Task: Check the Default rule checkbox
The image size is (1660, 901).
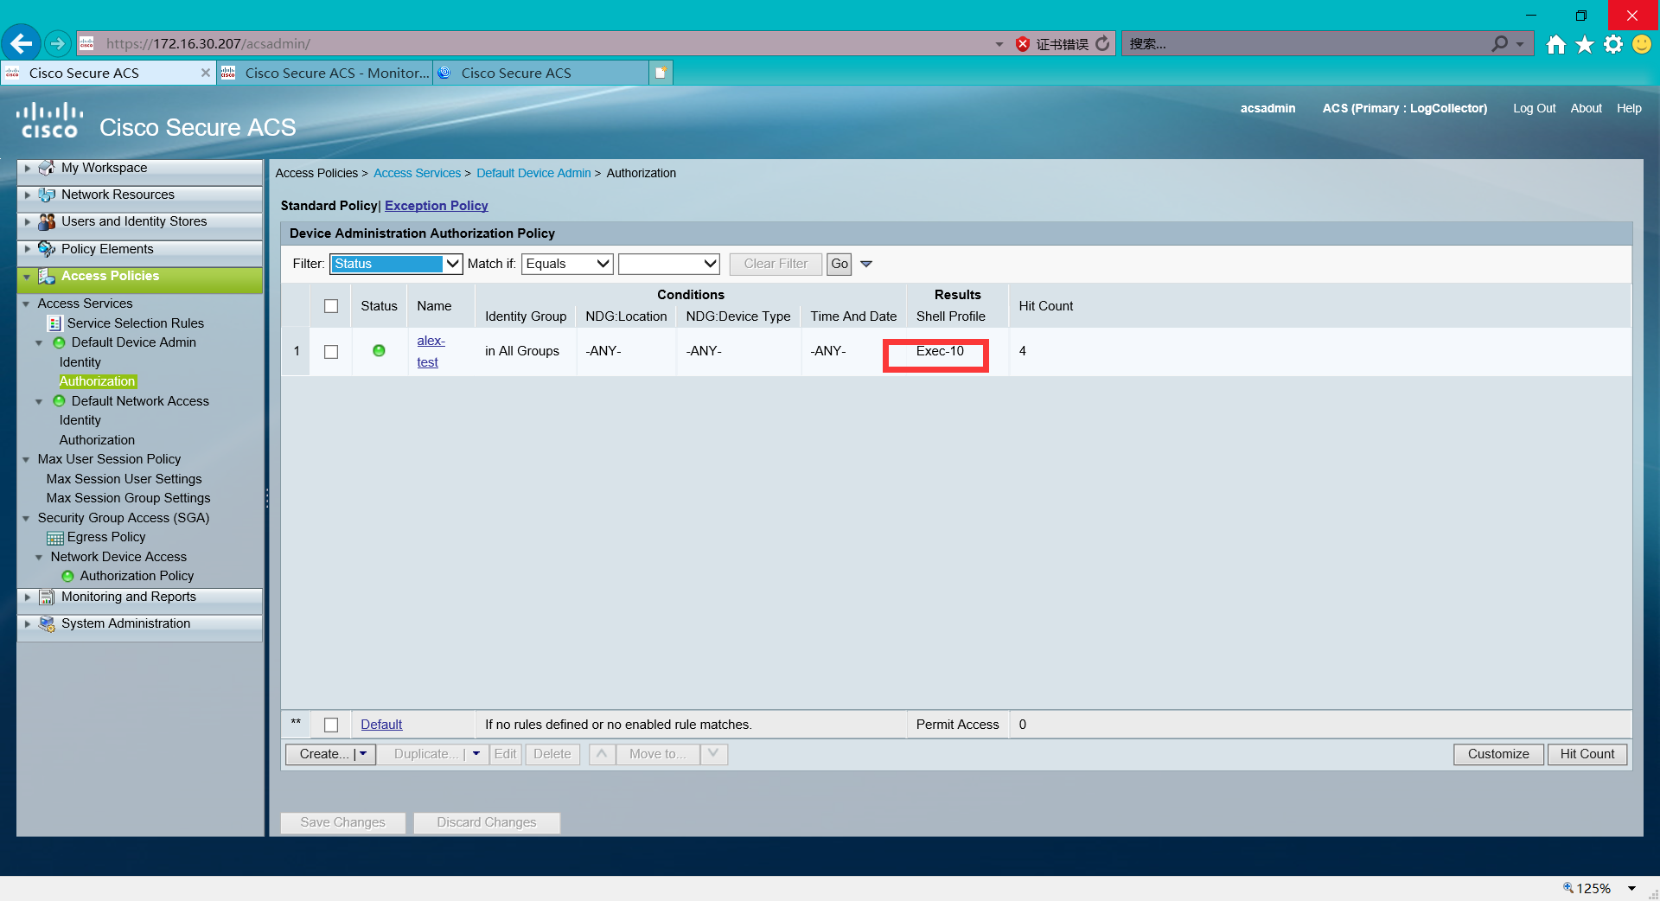Action: [x=331, y=725]
